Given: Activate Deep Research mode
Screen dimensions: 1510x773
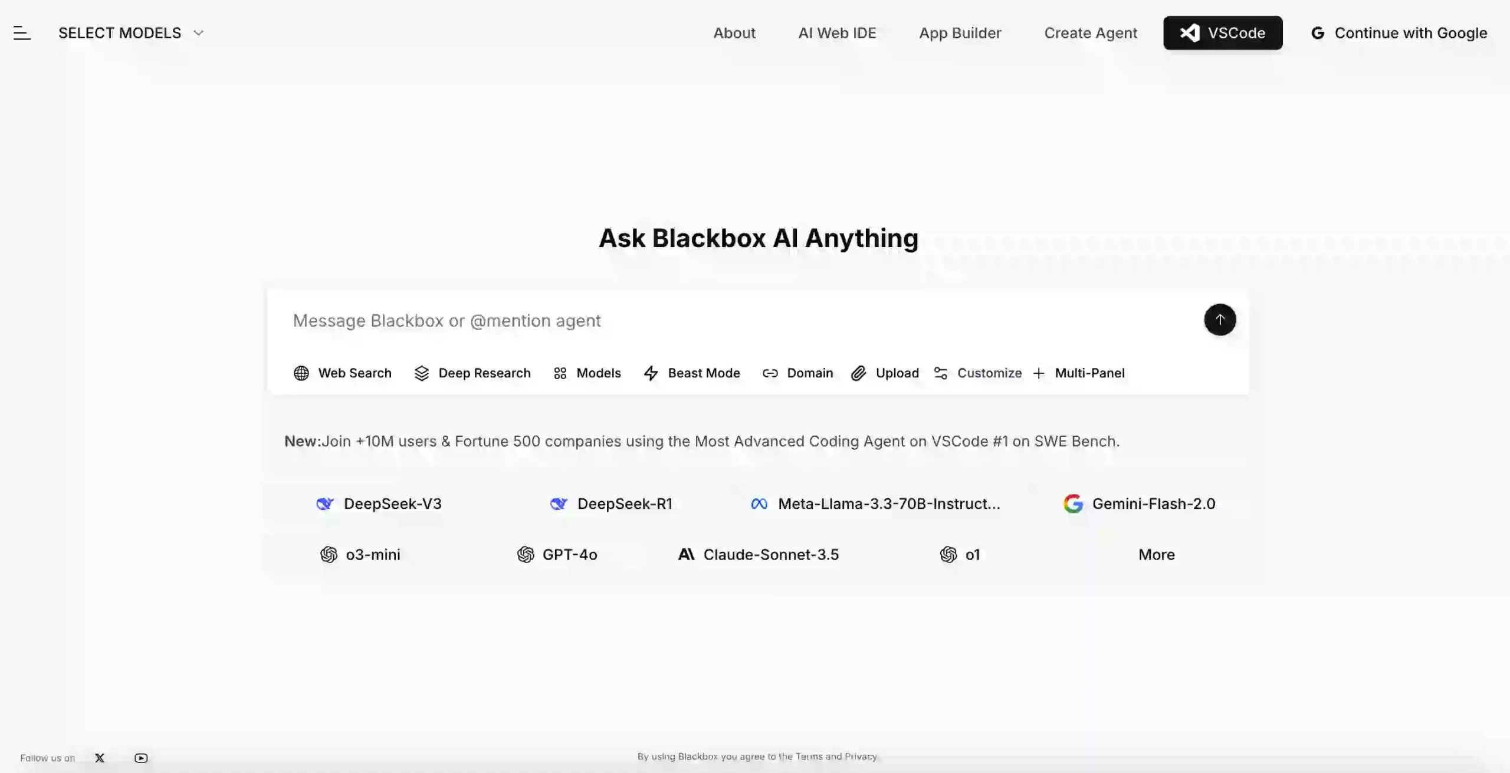Looking at the screenshot, I should [x=472, y=373].
